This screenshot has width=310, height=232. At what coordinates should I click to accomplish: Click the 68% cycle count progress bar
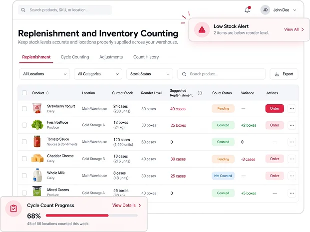pyautogui.click(x=91, y=216)
